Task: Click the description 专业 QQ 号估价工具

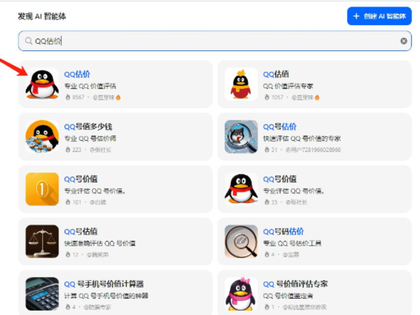Action: point(292,243)
